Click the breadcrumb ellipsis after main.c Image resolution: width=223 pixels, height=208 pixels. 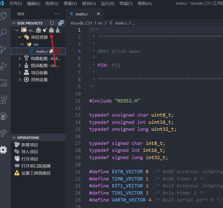point(134,23)
